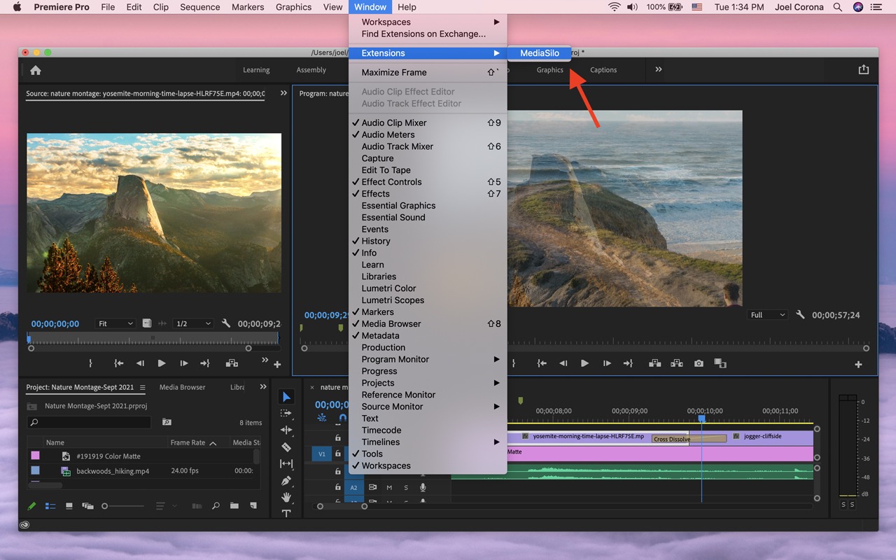This screenshot has width=896, height=560.
Task: Click Find Extensions on Exchange
Action: [423, 34]
